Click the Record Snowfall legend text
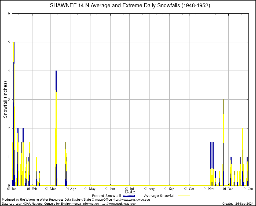Screen dimensions: 256x206 point(106,196)
